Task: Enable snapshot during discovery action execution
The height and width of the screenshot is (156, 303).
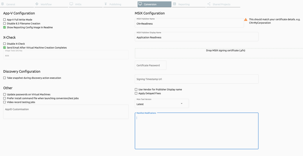Action: tap(5, 78)
